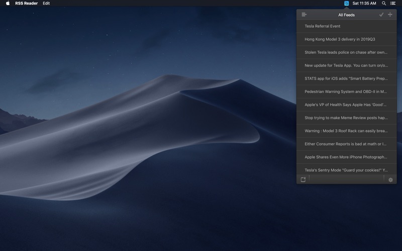
Task: Select STATS app for iOS article
Action: [x=346, y=78]
